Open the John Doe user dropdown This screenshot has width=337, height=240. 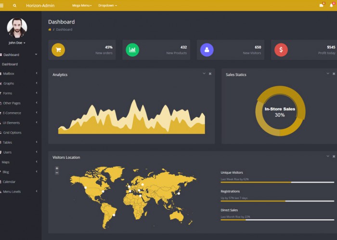tap(17, 43)
